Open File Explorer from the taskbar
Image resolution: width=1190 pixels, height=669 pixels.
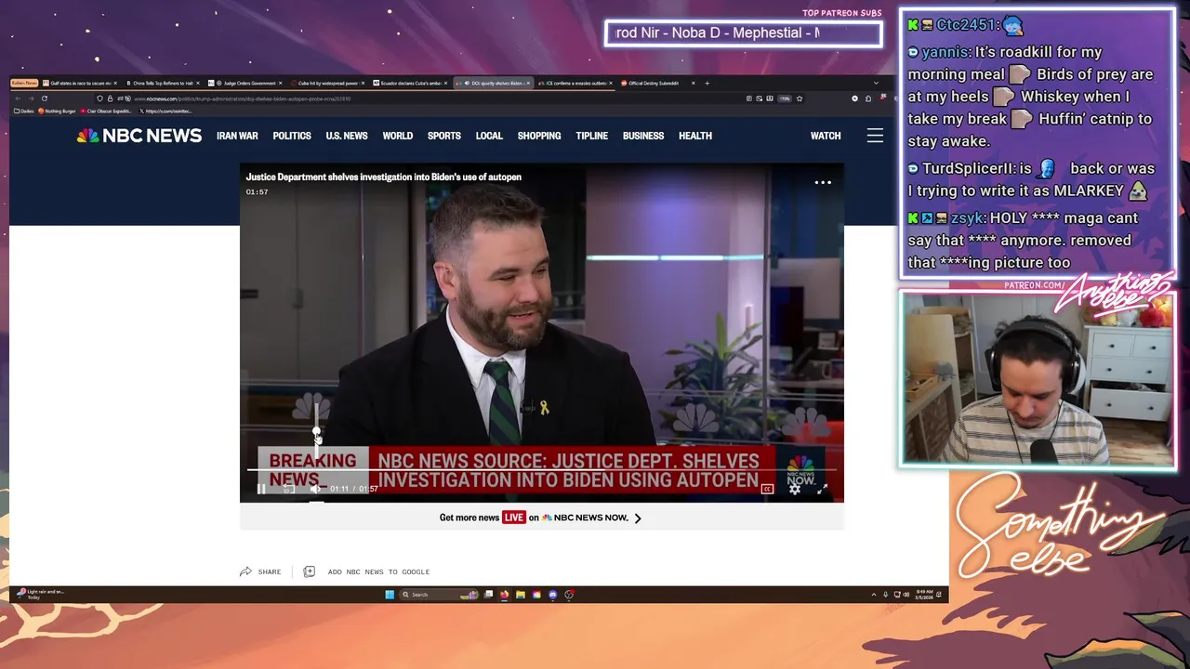(x=521, y=595)
